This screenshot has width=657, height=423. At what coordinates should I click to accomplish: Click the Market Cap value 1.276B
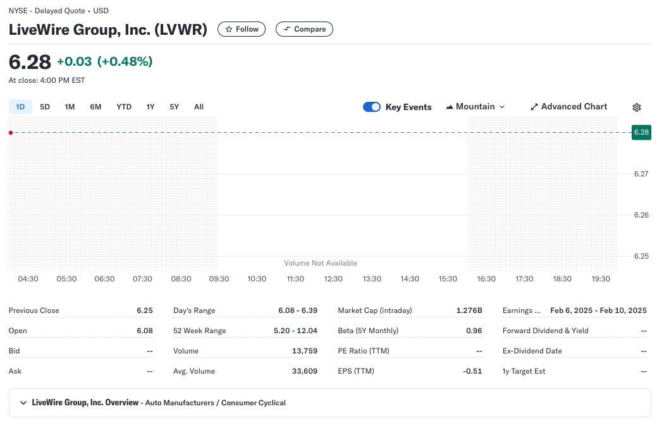click(469, 310)
